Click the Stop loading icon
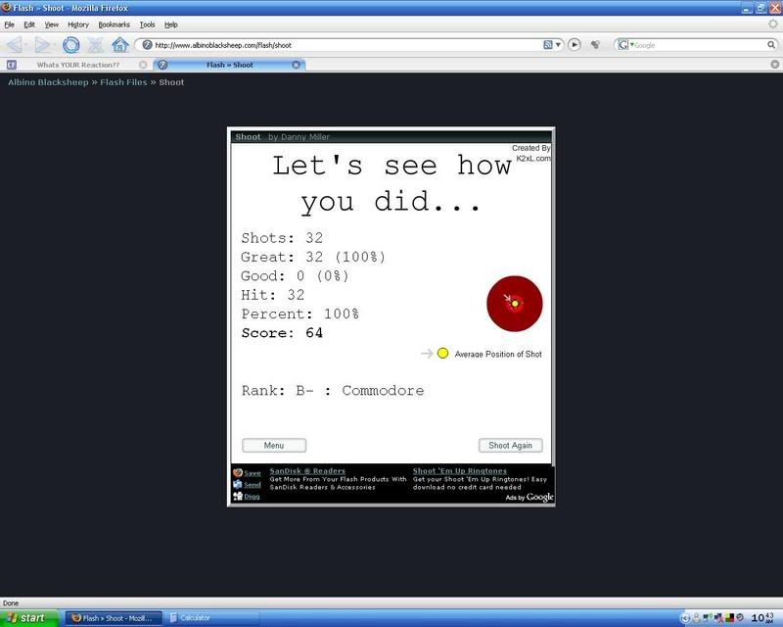Screen dimensions: 783x627 point(96,45)
